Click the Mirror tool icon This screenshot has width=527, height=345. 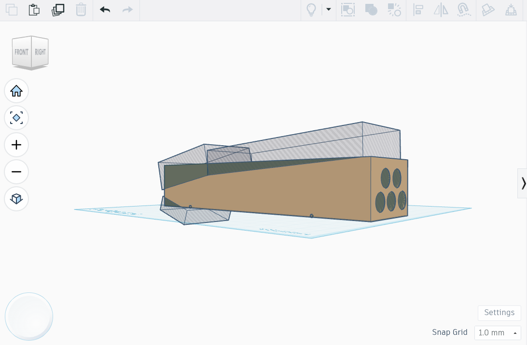[441, 10]
